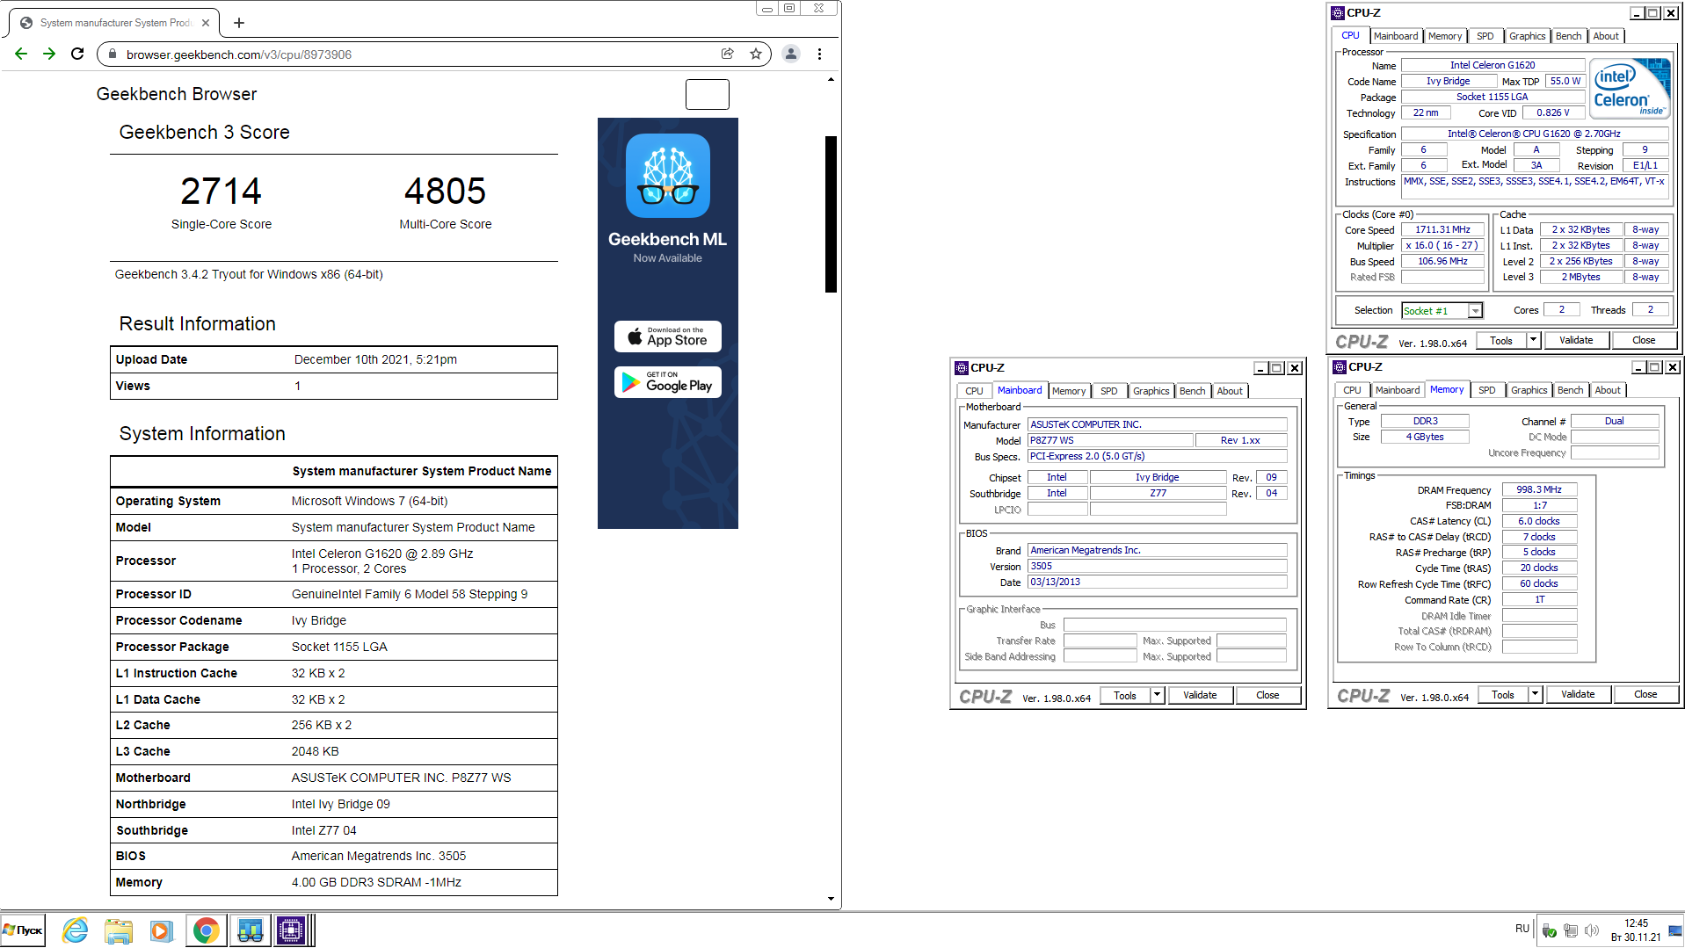Click the CPU-Z taskbar icon
Image resolution: width=1685 pixels, height=948 pixels.
291,930
